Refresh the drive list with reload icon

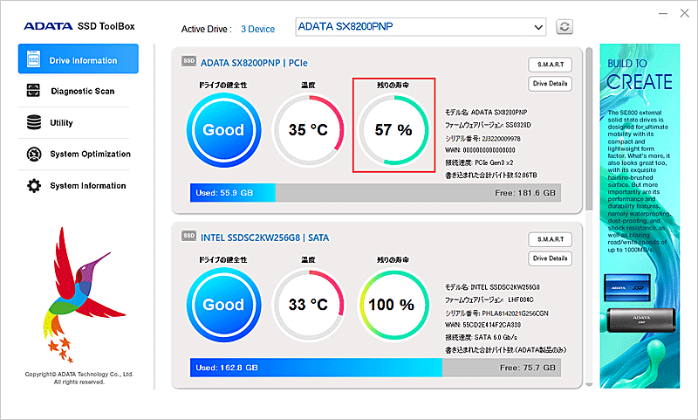565,27
